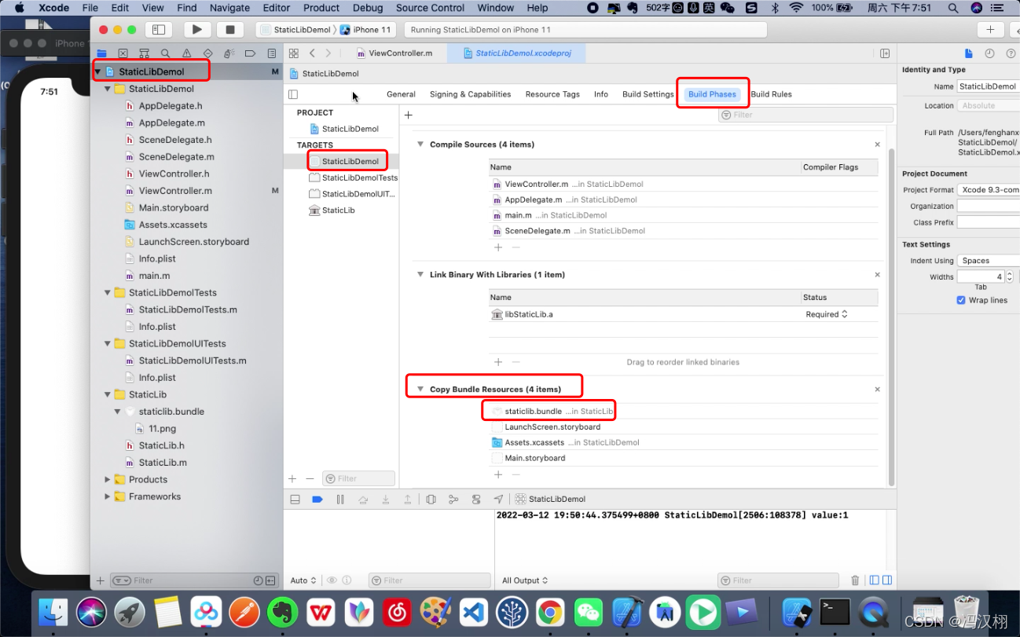This screenshot has width=1020, height=637.
Task: Click the Step Over debug icon
Action: pos(362,499)
